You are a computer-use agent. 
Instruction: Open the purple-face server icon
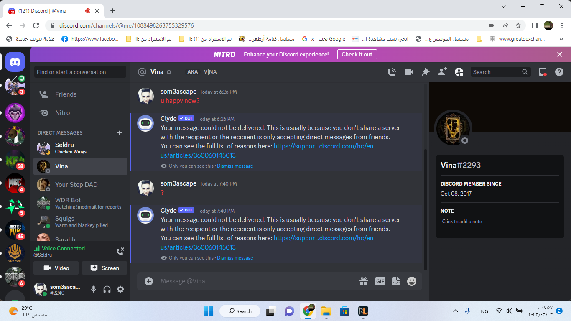15,112
